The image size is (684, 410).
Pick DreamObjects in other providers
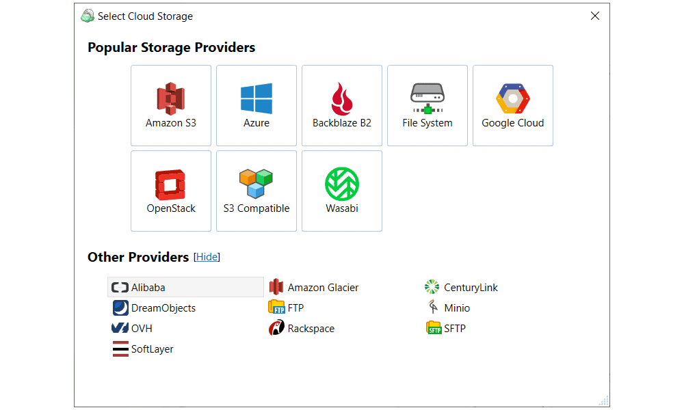point(154,307)
